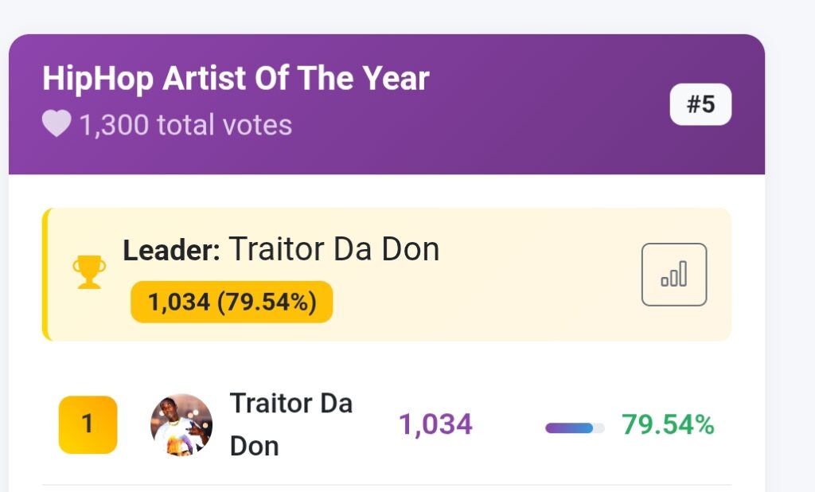Click the bold Leader: label
The height and width of the screenshot is (492, 815).
tap(171, 251)
